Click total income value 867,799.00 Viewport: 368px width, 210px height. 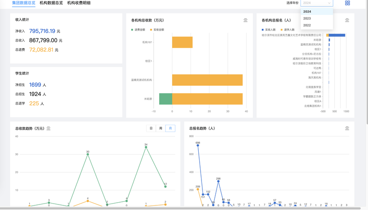43,40
